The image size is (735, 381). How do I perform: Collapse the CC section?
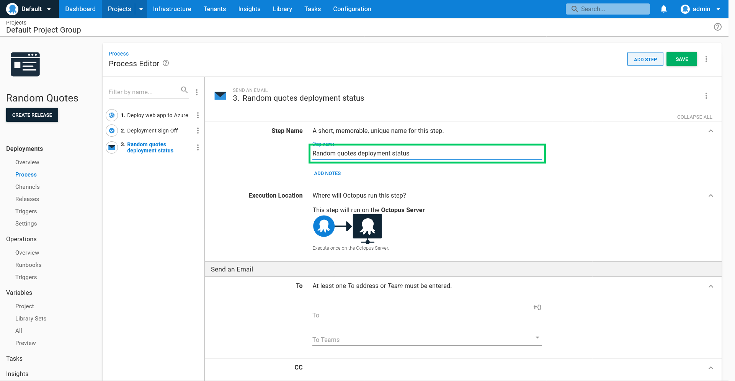pyautogui.click(x=711, y=368)
